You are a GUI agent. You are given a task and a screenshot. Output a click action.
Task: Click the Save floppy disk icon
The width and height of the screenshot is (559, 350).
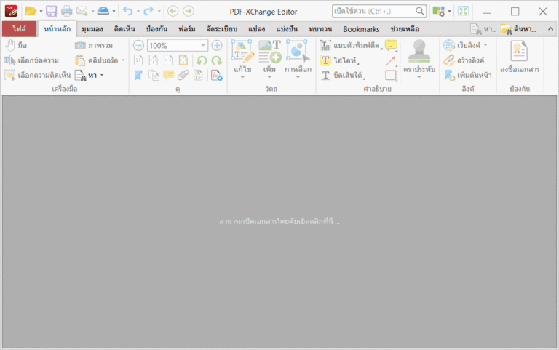point(52,12)
